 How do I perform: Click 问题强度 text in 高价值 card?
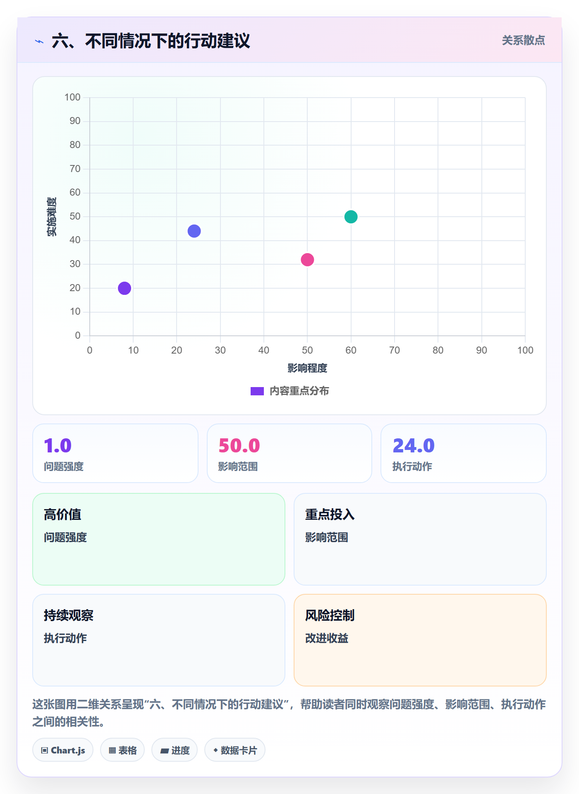(x=65, y=538)
